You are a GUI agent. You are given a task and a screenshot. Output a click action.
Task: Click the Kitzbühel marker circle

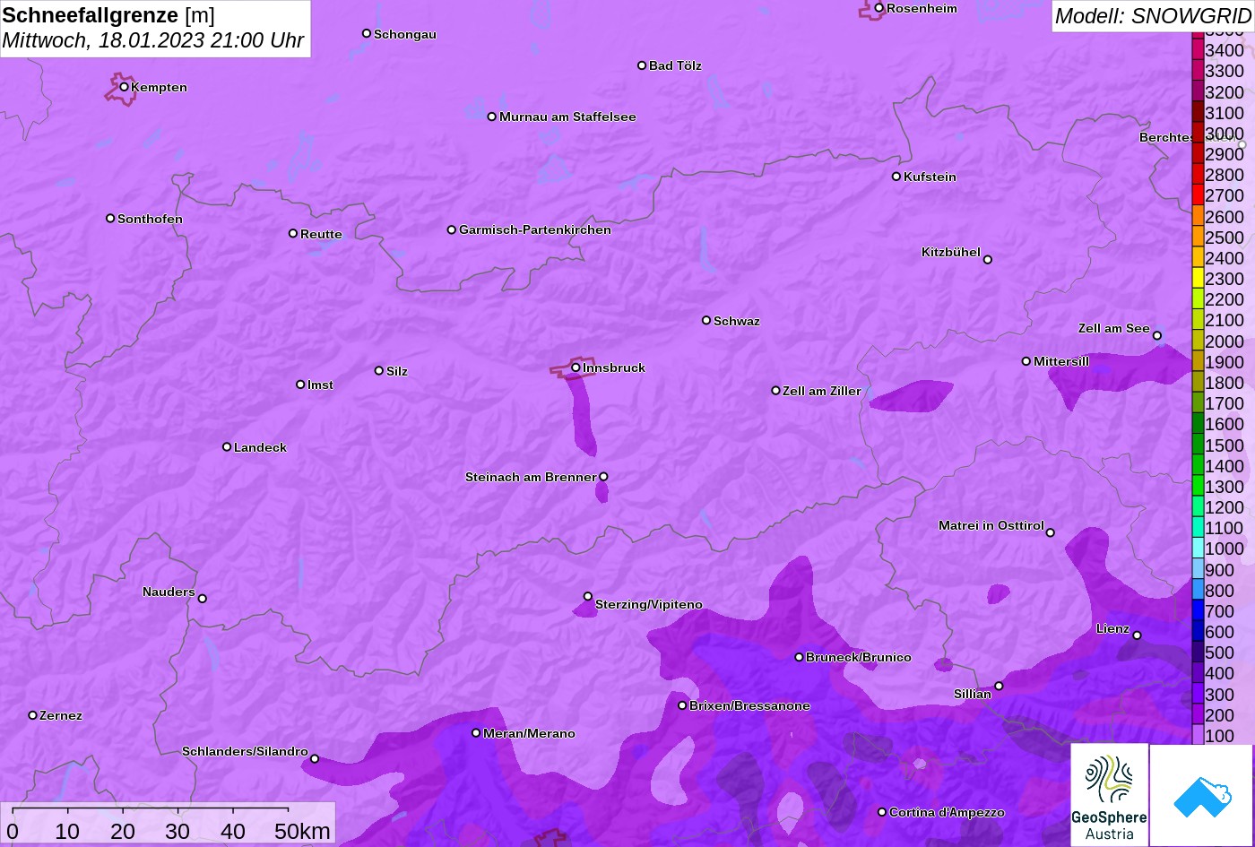pos(988,260)
